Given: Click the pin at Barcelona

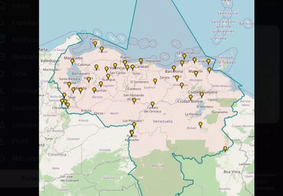Looking at the screenshot, I should 174,68.
